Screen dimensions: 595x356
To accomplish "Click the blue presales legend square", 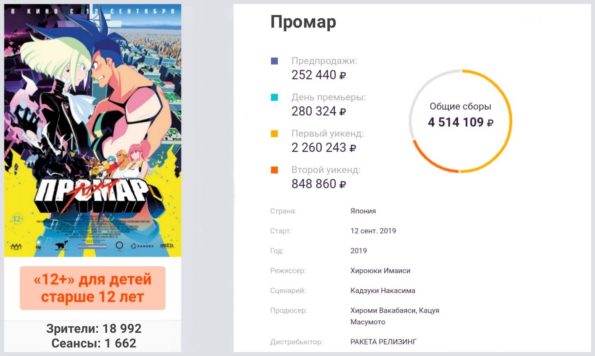I will tap(274, 61).
